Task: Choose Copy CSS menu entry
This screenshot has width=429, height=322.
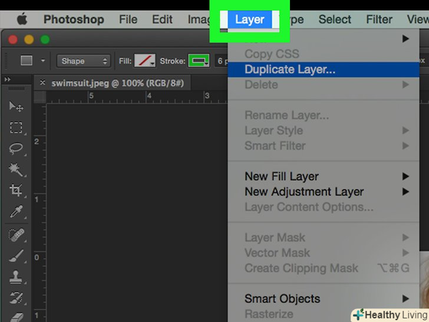Action: (x=324, y=54)
